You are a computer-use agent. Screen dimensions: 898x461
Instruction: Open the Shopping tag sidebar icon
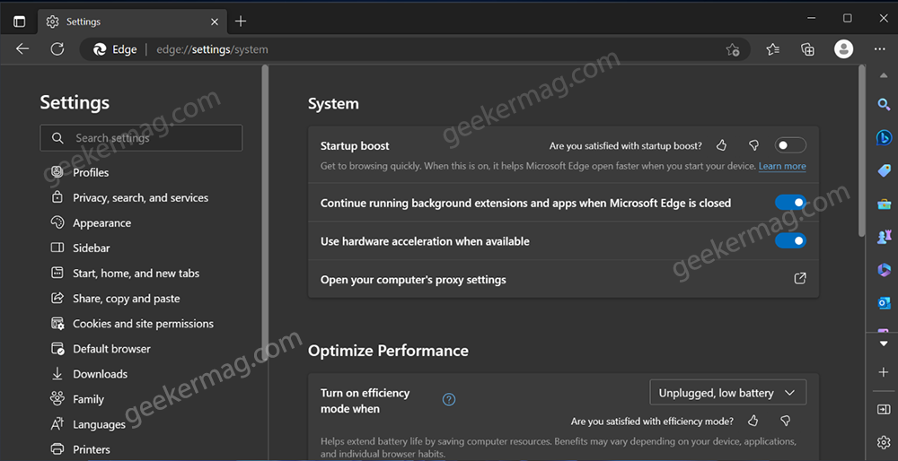[x=884, y=170]
